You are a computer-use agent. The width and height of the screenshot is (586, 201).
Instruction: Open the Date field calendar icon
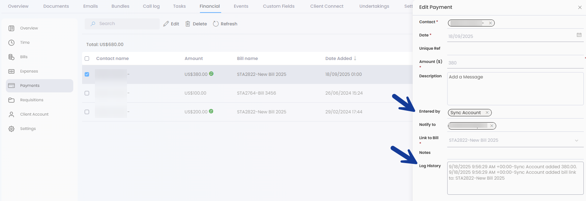point(579,35)
